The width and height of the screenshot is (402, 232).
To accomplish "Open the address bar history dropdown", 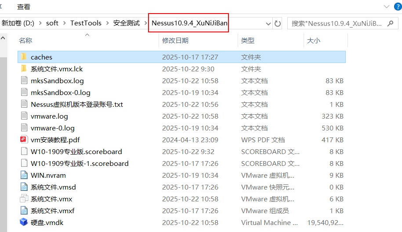I will (x=268, y=24).
